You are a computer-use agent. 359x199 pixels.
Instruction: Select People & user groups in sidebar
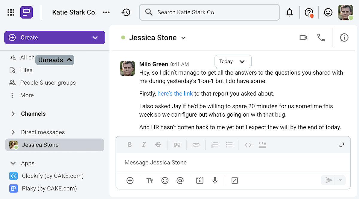coord(47,83)
